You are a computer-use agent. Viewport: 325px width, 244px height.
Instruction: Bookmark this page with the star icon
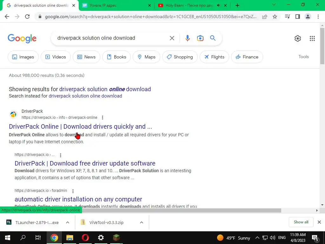click(275, 17)
